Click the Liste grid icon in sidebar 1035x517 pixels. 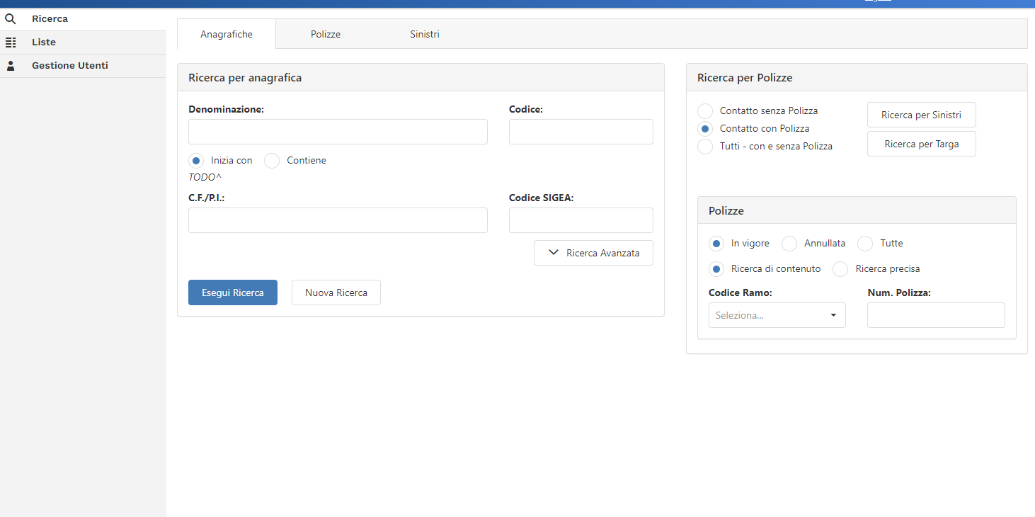point(11,42)
